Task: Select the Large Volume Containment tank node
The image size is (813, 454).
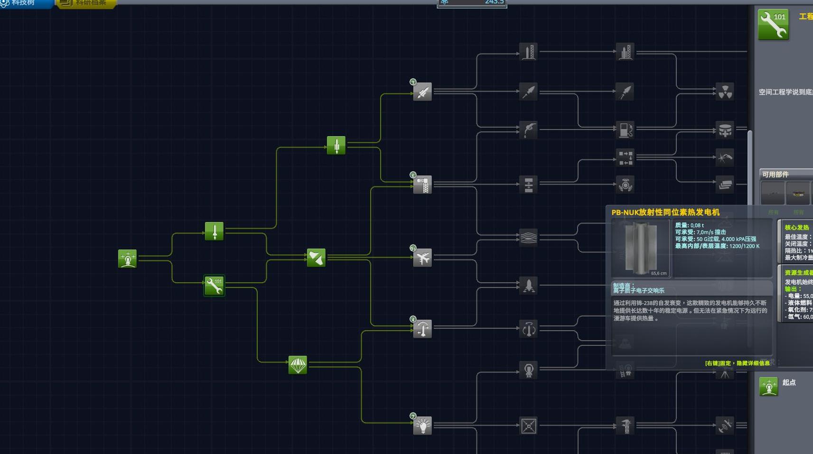Action: click(x=725, y=130)
